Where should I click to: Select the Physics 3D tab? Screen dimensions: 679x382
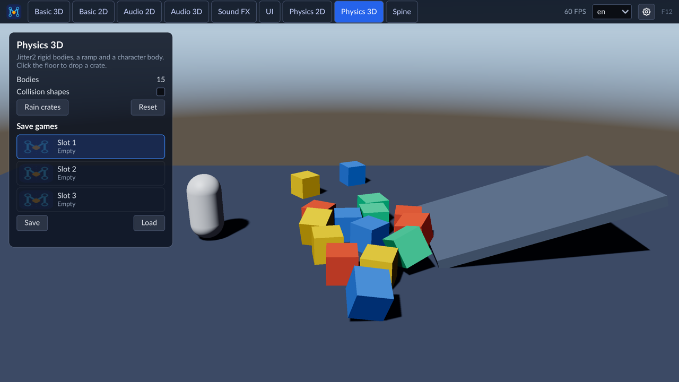(359, 12)
